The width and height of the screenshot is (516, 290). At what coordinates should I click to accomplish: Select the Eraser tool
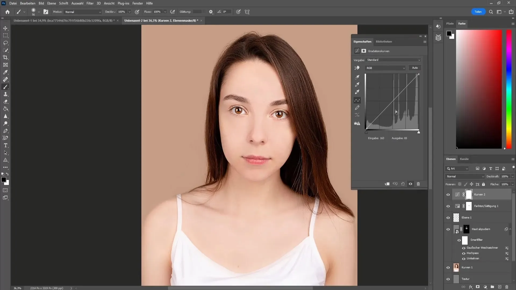pos(5,102)
